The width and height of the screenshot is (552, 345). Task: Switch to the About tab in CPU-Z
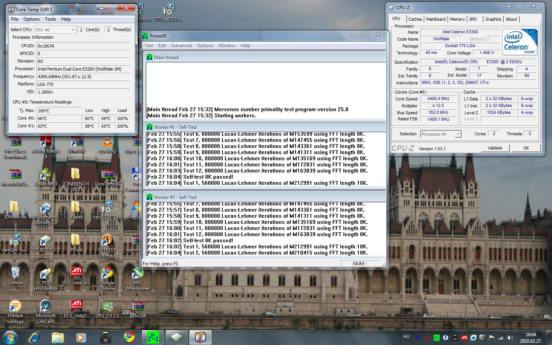click(511, 19)
